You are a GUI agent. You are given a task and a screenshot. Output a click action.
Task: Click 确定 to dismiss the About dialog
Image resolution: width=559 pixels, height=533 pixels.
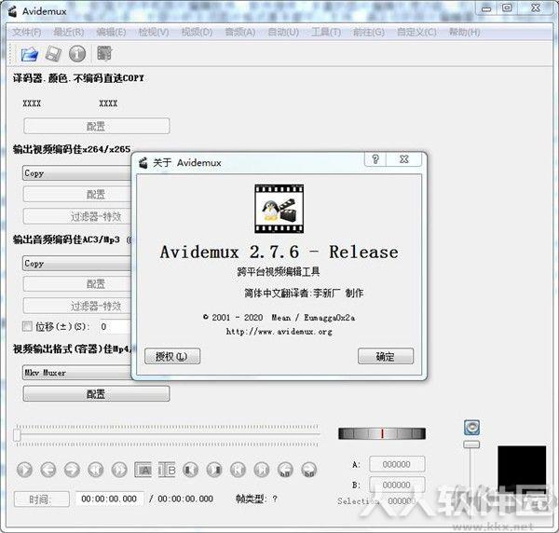click(x=386, y=356)
